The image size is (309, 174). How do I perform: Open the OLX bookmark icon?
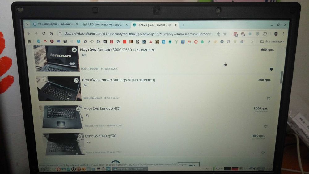coord(170,42)
